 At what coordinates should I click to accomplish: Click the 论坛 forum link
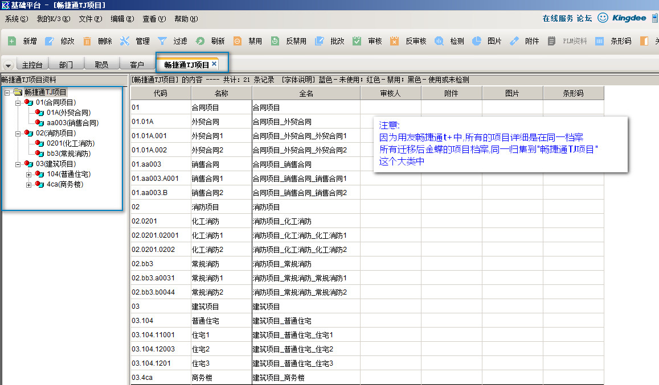[x=584, y=18]
